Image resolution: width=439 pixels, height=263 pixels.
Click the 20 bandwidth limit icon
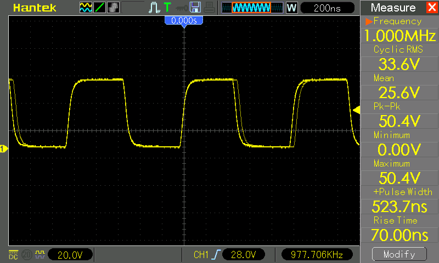click(x=27, y=255)
